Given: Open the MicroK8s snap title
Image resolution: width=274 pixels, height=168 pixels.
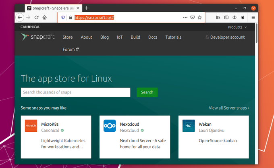Looking at the screenshot, I should [50, 124].
